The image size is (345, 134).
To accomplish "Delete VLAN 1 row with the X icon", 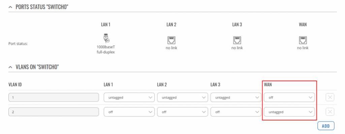I will [330, 98].
